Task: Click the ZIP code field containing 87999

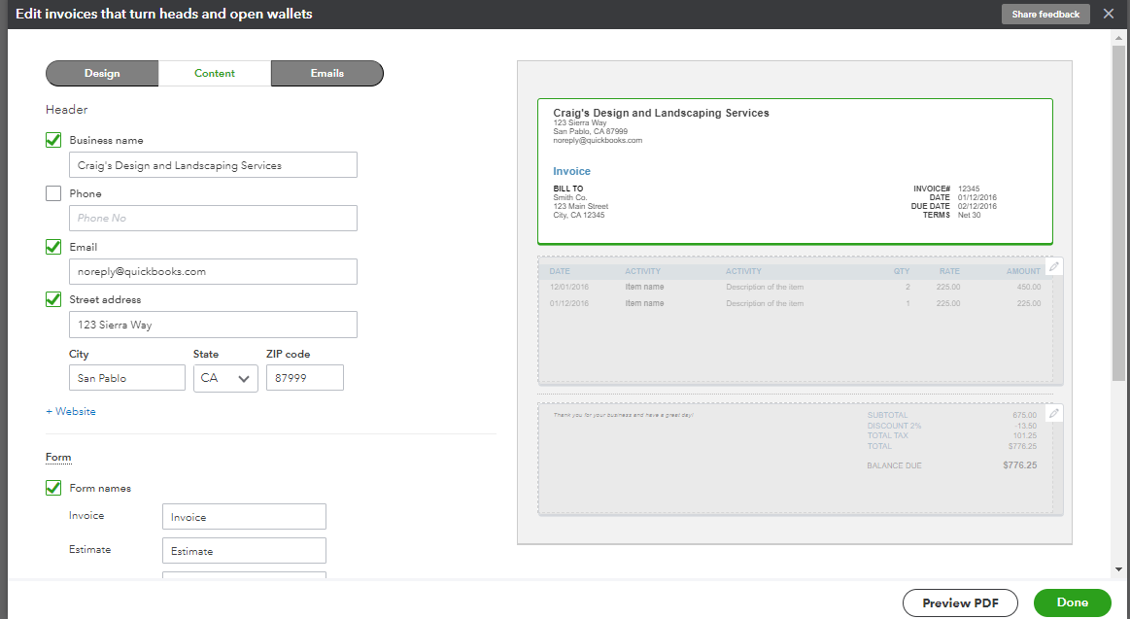Action: 304,378
